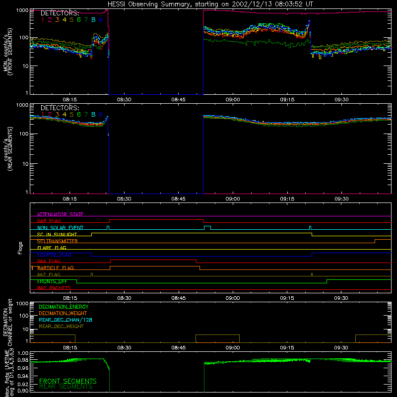The width and height of the screenshot is (397, 397).
Task: Select the ATTENUATOR_STATE flag label
Action: [60, 214]
